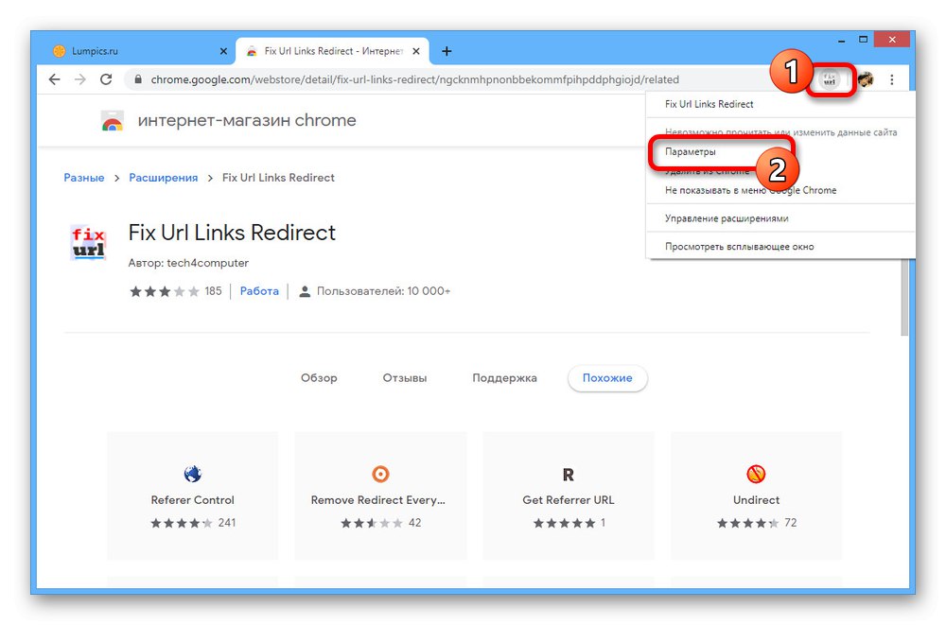Click the Referer Control globe icon
This screenshot has height=625, width=946.
click(x=192, y=474)
